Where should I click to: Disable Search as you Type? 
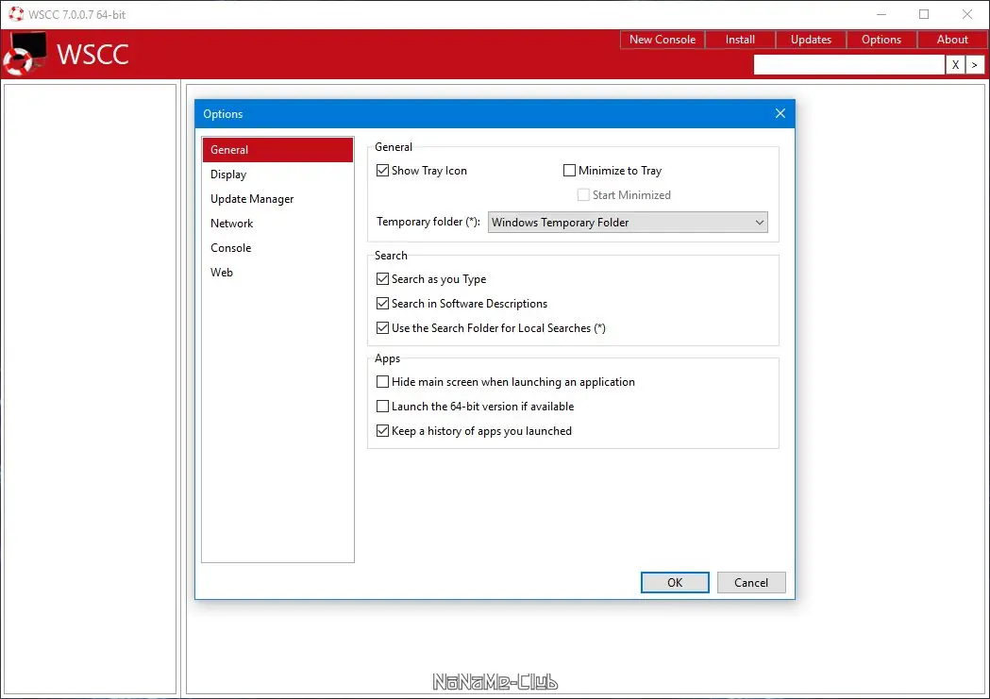tap(383, 278)
